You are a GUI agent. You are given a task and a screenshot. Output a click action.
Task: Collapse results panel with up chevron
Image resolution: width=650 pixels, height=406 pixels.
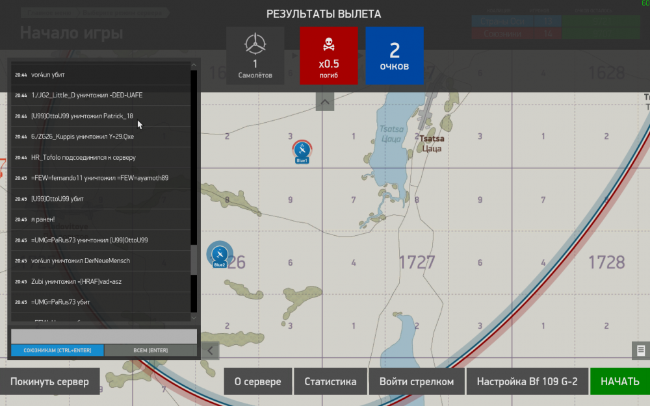point(324,102)
